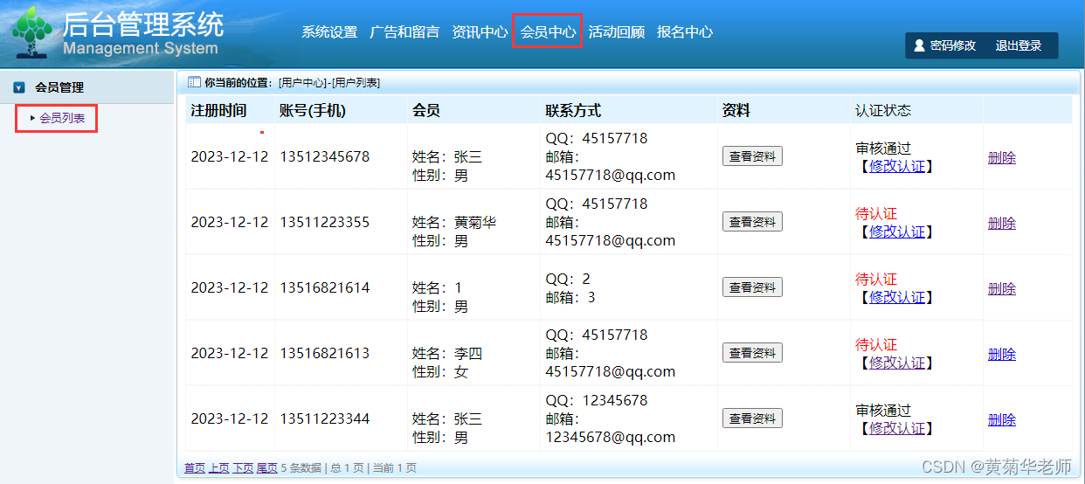The height and width of the screenshot is (484, 1085).
Task: Click the breadcrumb list icon beside 你当前的位置
Action: tap(194, 82)
